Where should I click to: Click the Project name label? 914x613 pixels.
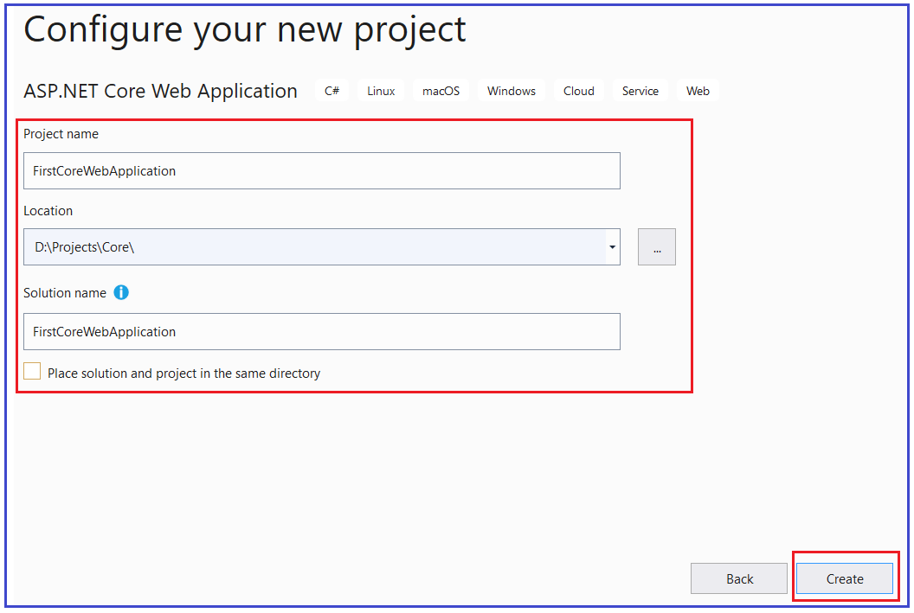point(61,134)
